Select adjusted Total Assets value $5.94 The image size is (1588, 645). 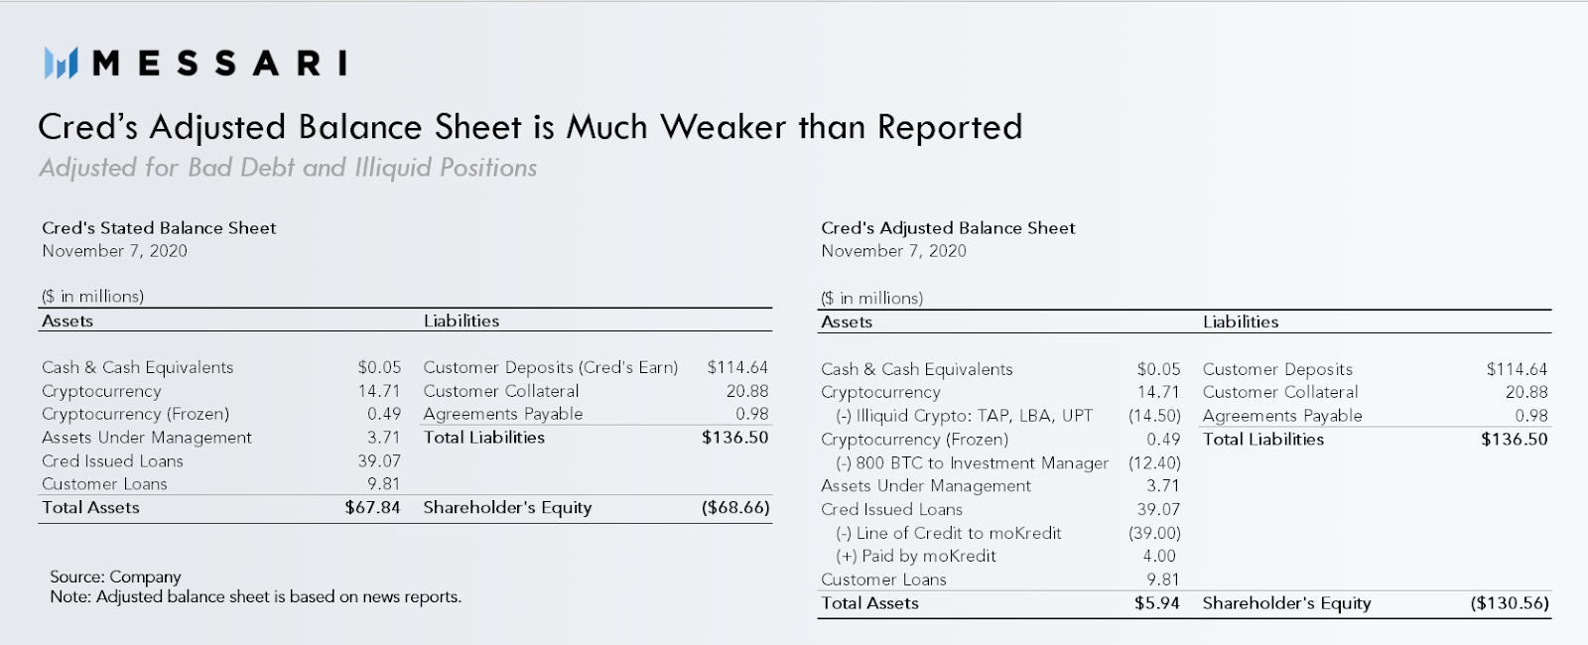[1157, 602]
